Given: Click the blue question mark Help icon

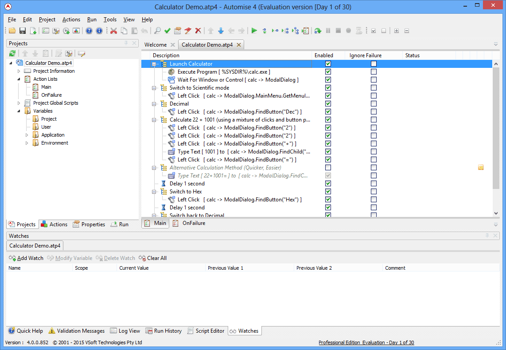Looking at the screenshot, I should click(89, 31).
